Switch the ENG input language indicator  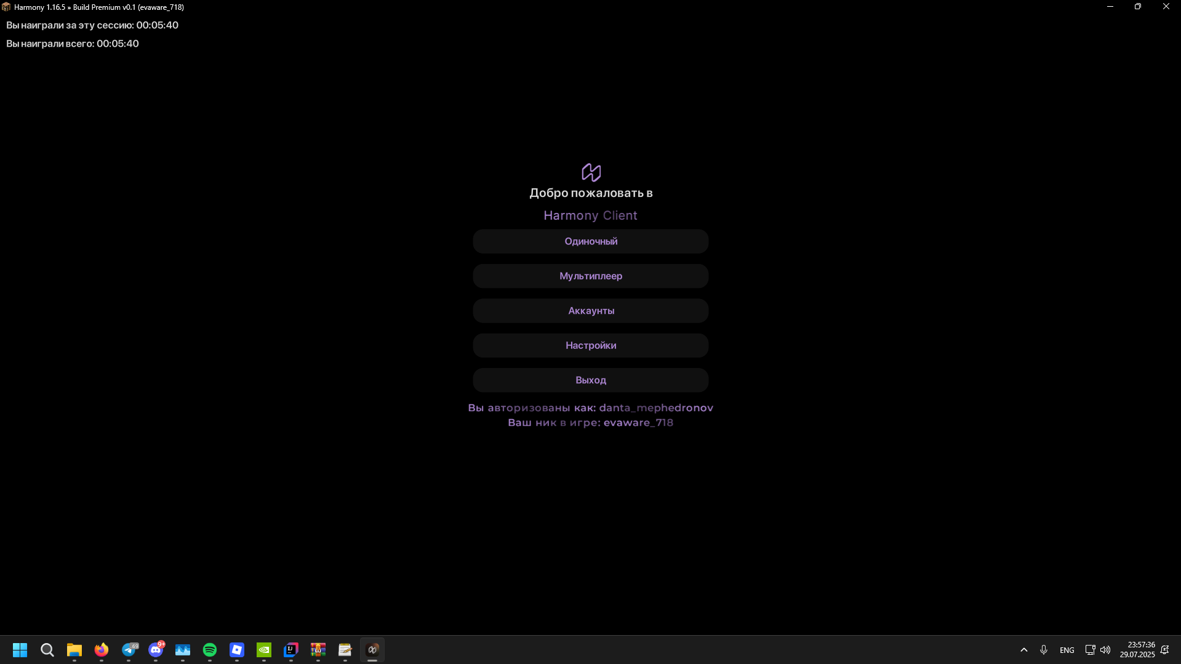point(1067,650)
